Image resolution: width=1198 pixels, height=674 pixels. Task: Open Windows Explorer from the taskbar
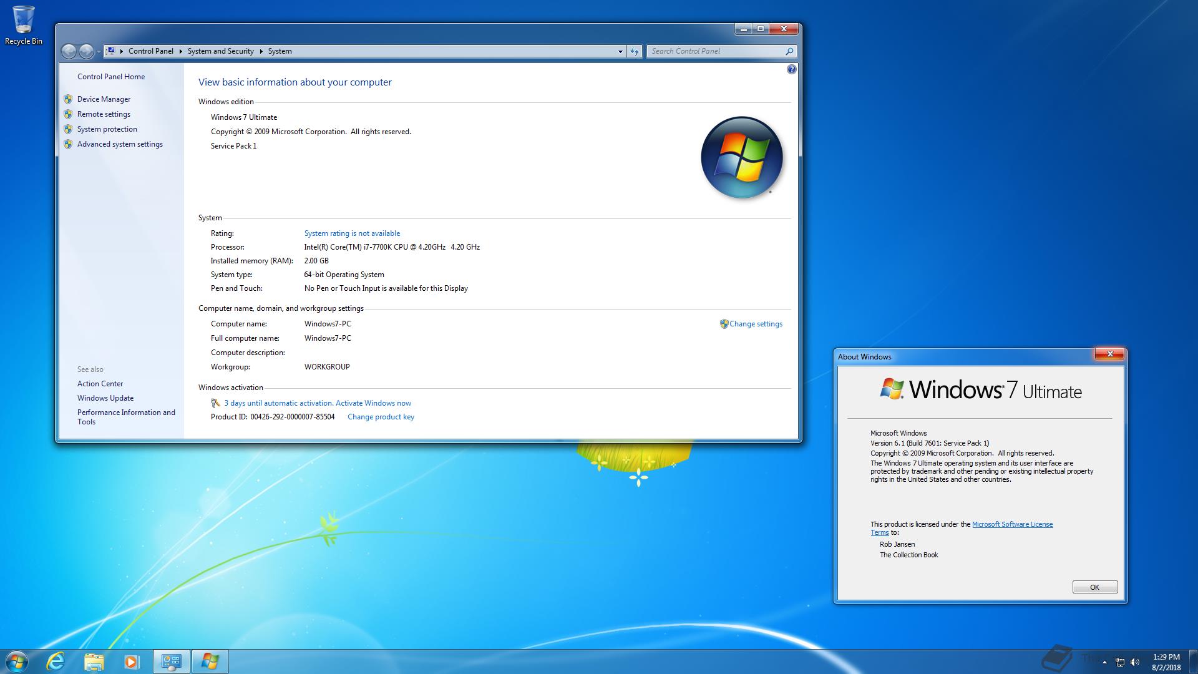coord(94,662)
